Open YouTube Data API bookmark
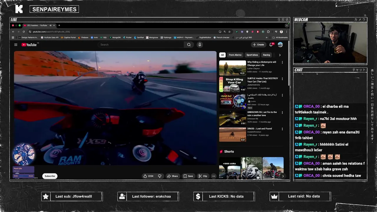The image size is (377, 212). 50,38
